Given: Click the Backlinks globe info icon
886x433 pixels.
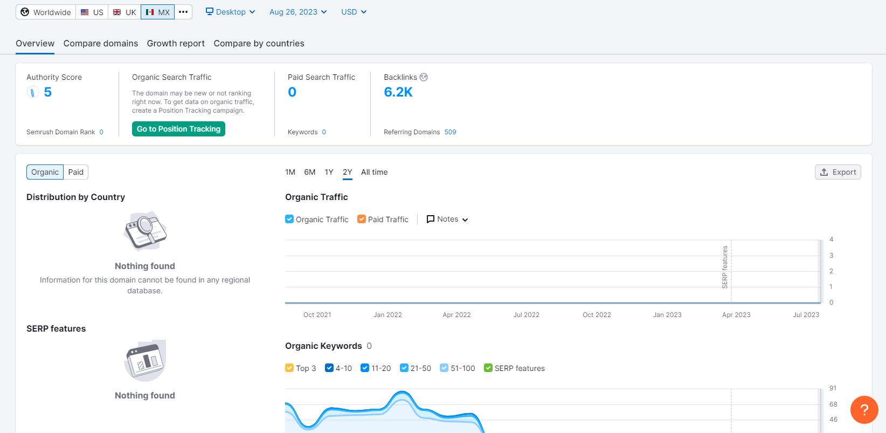Looking at the screenshot, I should click(424, 77).
